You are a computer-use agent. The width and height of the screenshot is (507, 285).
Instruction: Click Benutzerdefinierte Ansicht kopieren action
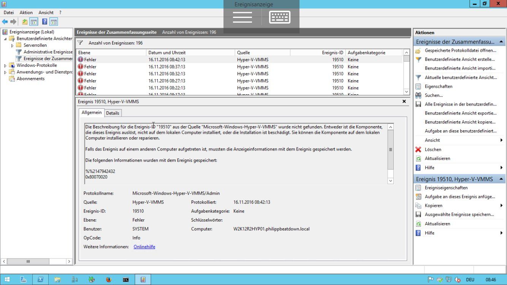[x=460, y=122]
